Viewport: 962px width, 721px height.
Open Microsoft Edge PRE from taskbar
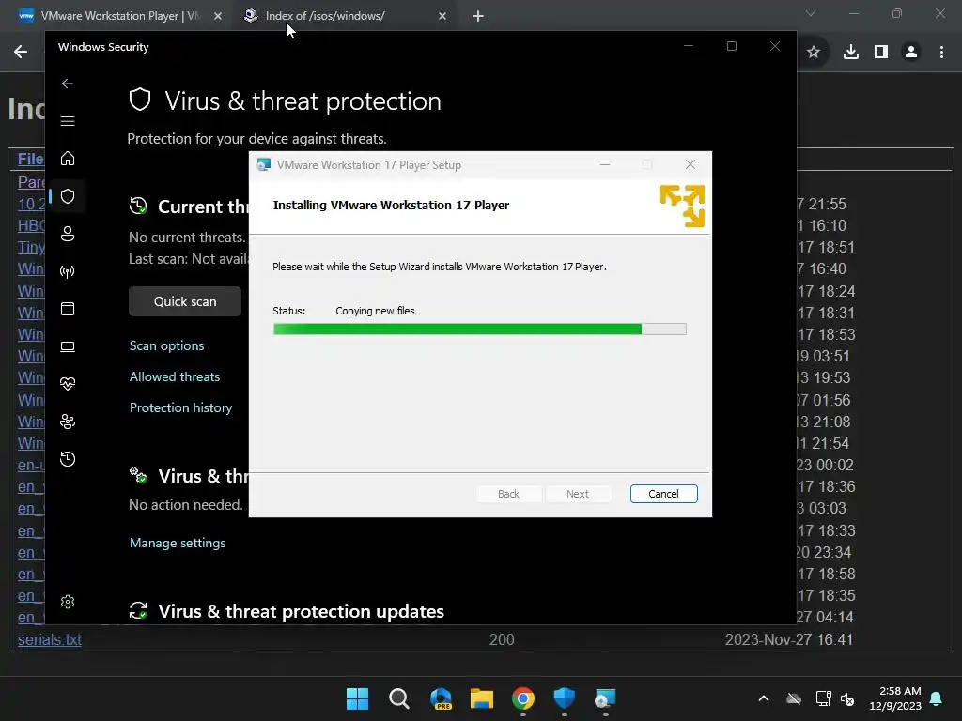point(441,698)
